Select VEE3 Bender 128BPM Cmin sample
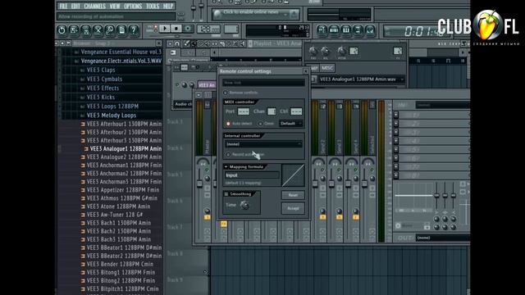The image size is (525, 295). click(120, 264)
